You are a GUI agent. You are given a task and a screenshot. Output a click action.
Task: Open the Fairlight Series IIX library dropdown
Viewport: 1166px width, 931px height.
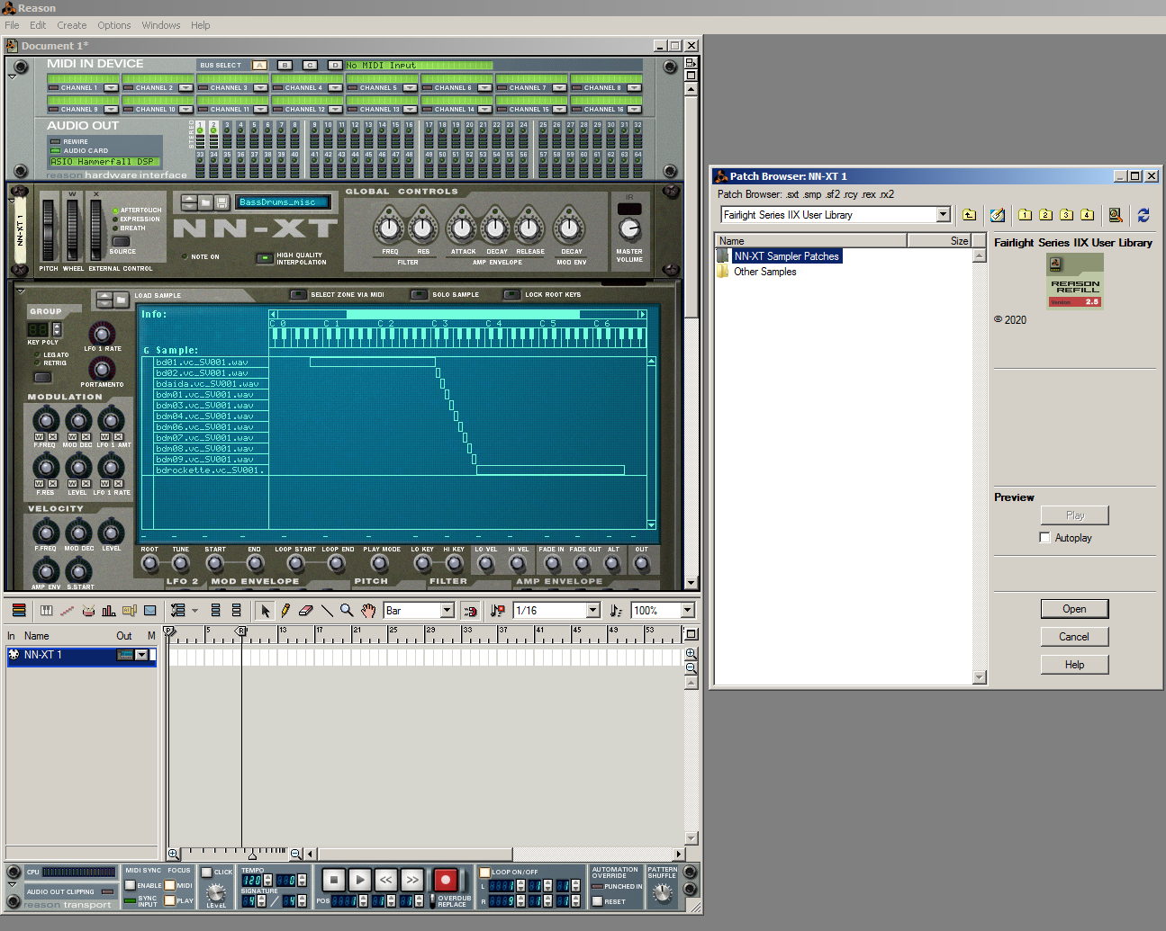point(943,215)
